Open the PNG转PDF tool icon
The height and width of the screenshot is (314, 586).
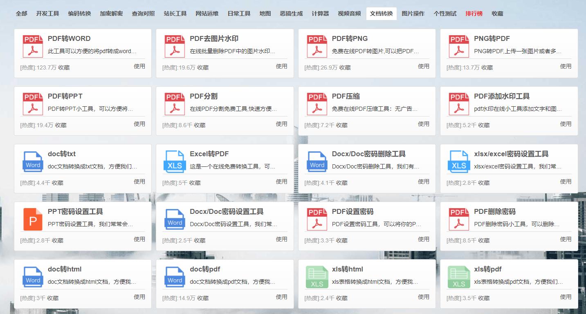458,46
